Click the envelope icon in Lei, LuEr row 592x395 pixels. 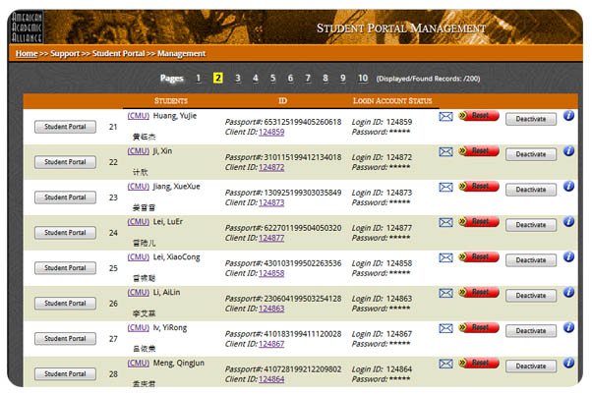pyautogui.click(x=445, y=223)
